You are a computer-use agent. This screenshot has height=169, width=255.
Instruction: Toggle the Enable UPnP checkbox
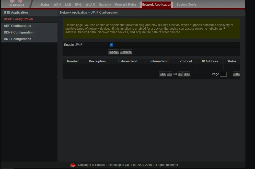[x=111, y=45]
